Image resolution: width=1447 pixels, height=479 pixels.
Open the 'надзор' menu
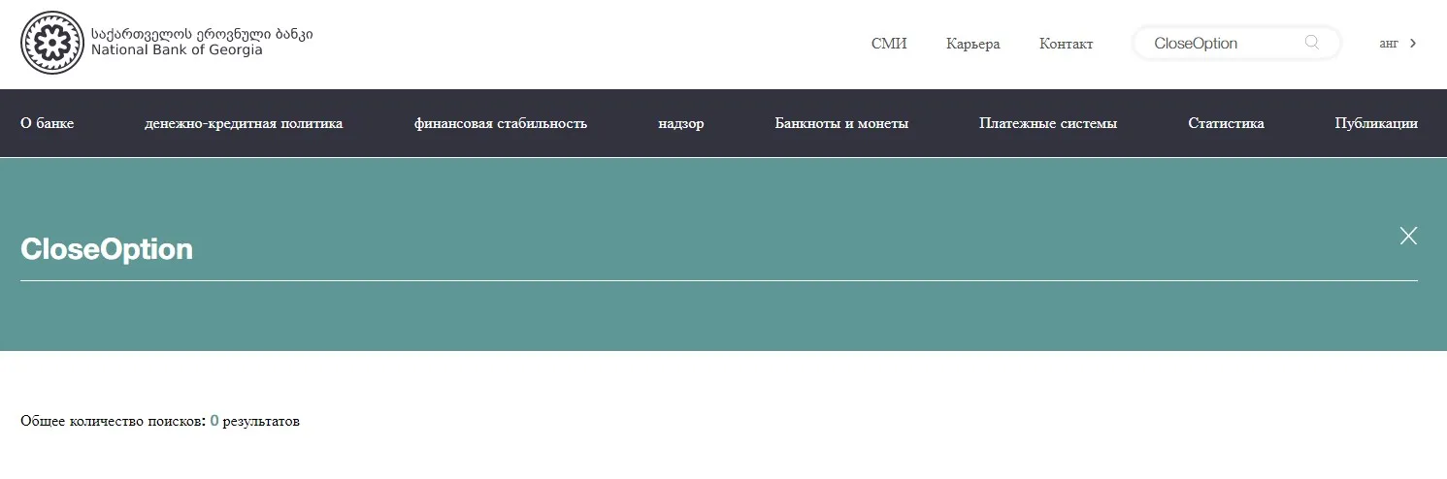(680, 123)
